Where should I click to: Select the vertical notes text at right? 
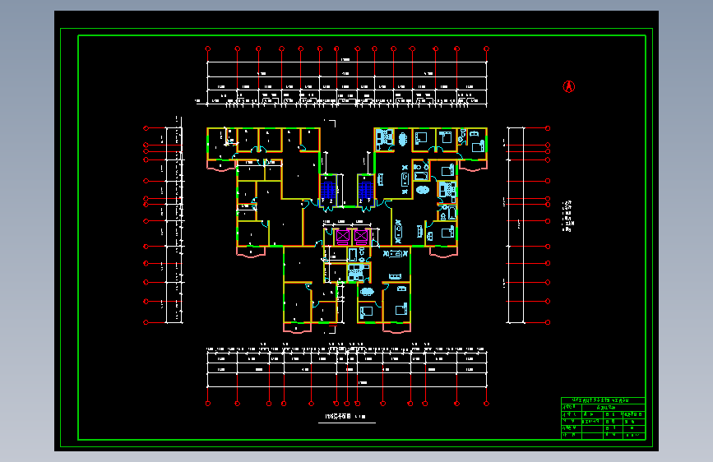pyautogui.click(x=568, y=216)
